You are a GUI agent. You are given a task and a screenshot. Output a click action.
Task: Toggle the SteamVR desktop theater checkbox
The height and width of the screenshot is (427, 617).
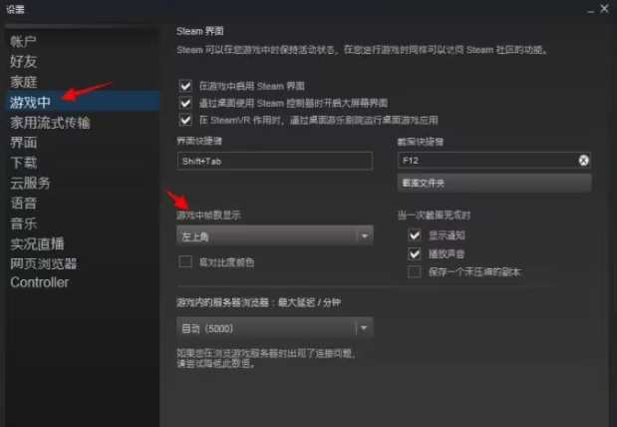pos(185,120)
